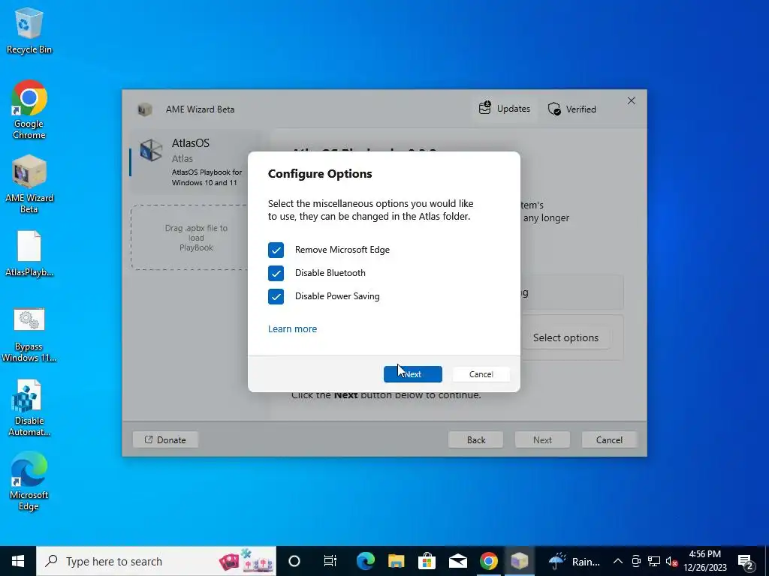Click Next in Configure Options dialog

[412, 374]
